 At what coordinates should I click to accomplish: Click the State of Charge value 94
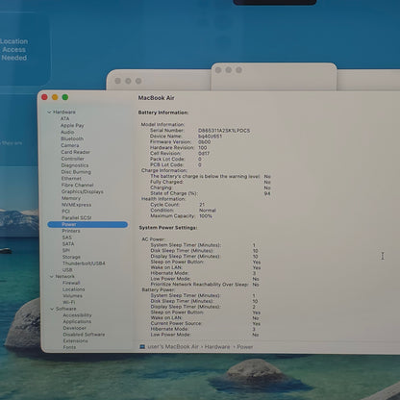[267, 193]
